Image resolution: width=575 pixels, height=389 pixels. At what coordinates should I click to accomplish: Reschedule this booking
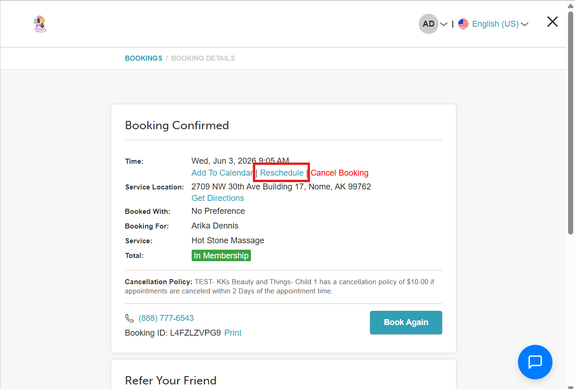click(282, 173)
